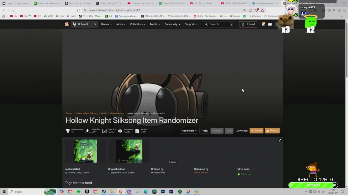Open the Windows Start menu
Image resolution: width=348 pixels, height=195 pixels.
(x=4, y=191)
